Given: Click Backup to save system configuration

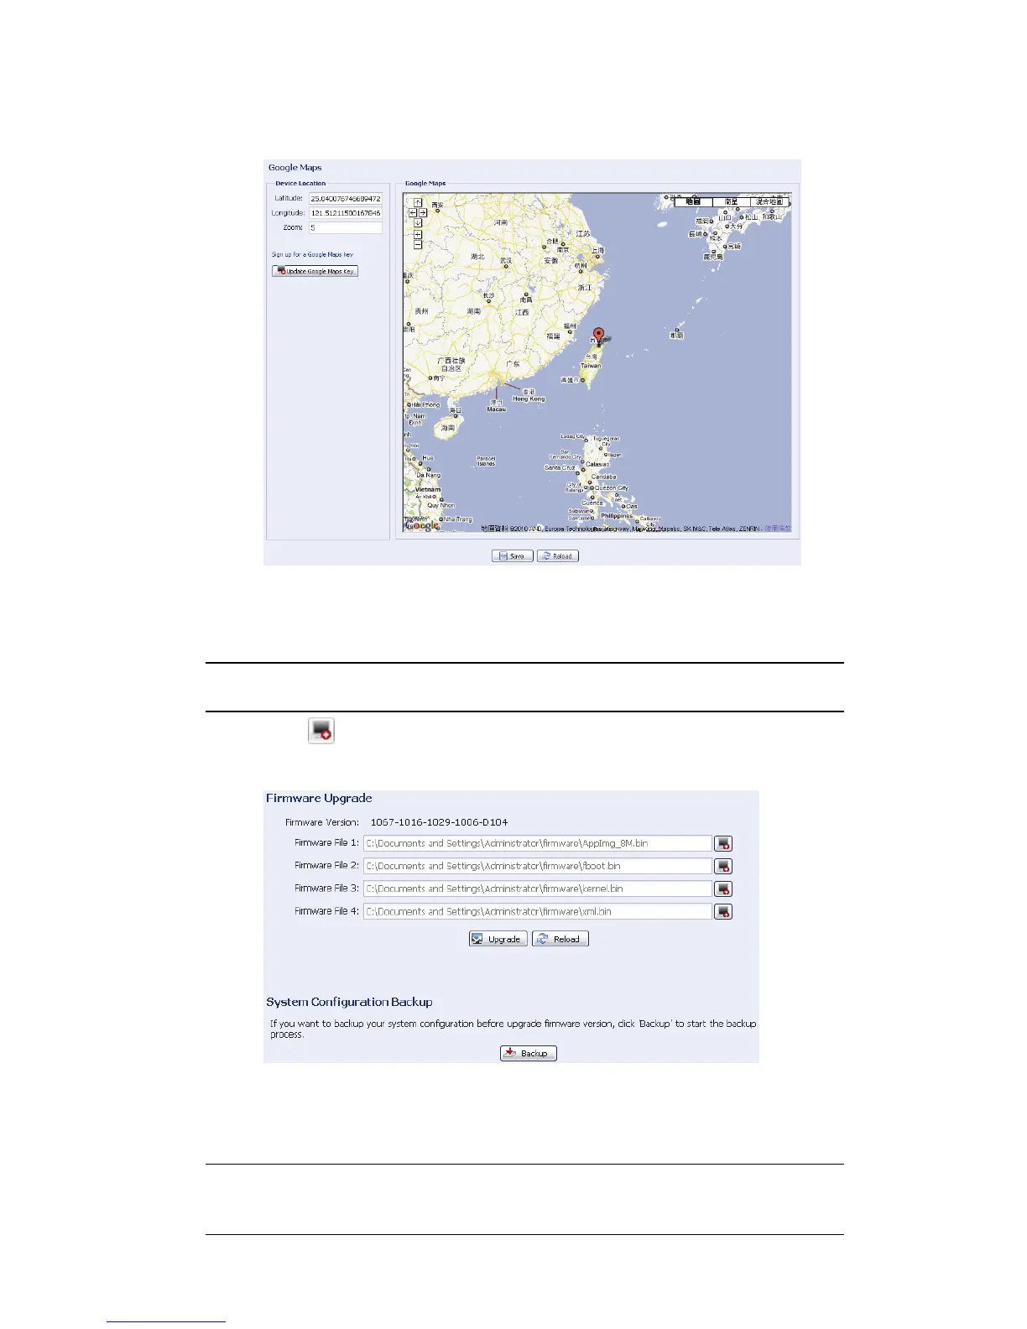Looking at the screenshot, I should coord(529,1053).
